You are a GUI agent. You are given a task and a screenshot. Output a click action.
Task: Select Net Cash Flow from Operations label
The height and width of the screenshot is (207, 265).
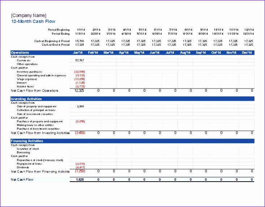coord(35,91)
